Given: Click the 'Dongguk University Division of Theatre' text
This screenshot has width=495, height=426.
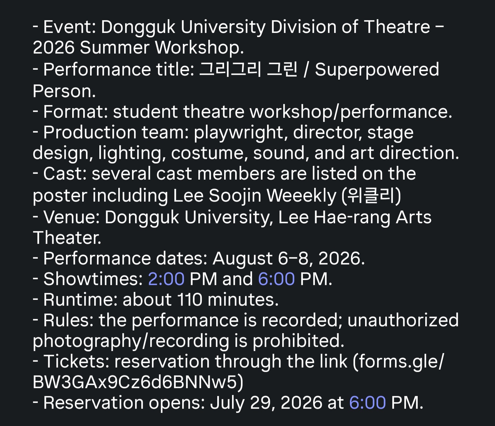Looking at the screenshot, I should [265, 27].
